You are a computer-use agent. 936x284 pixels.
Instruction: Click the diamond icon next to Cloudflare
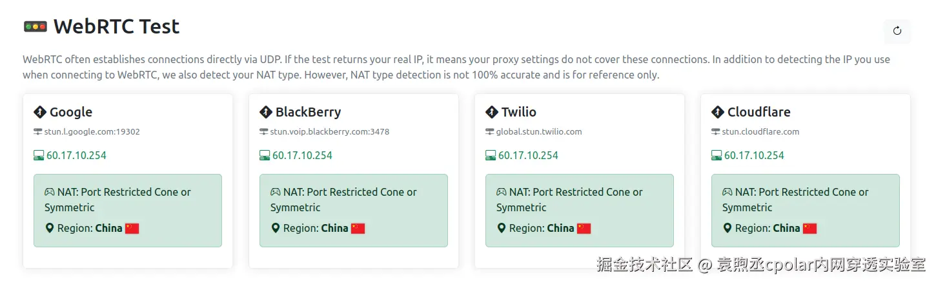(x=717, y=112)
